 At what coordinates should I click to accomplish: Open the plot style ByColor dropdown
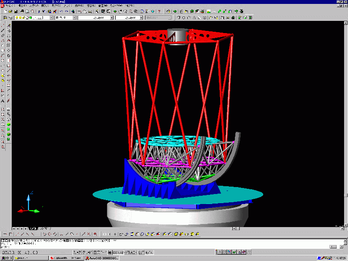170,17
